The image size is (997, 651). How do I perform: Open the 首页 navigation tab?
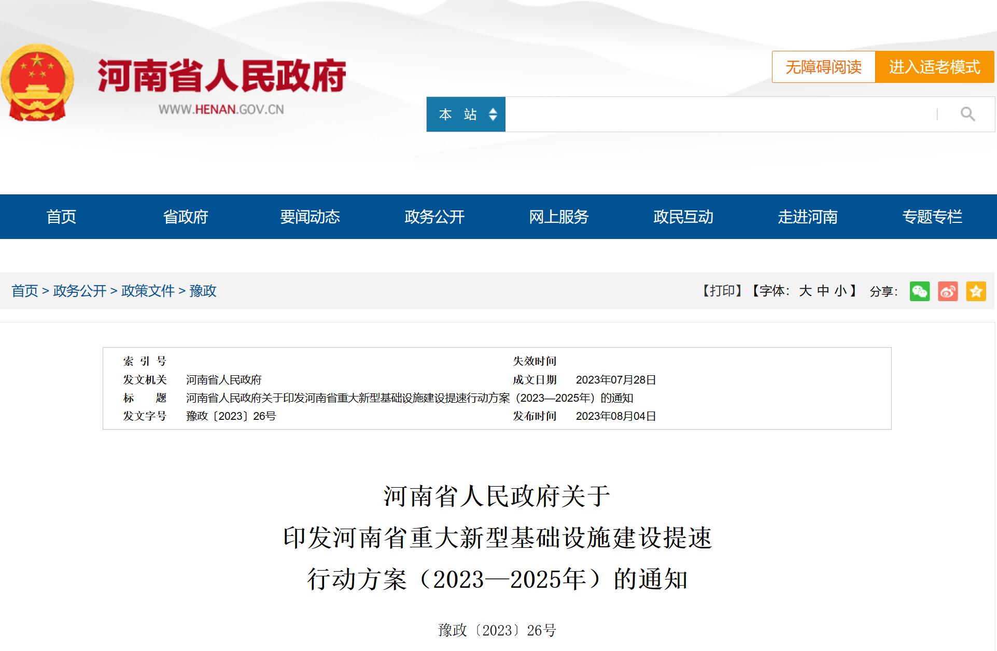(x=61, y=217)
